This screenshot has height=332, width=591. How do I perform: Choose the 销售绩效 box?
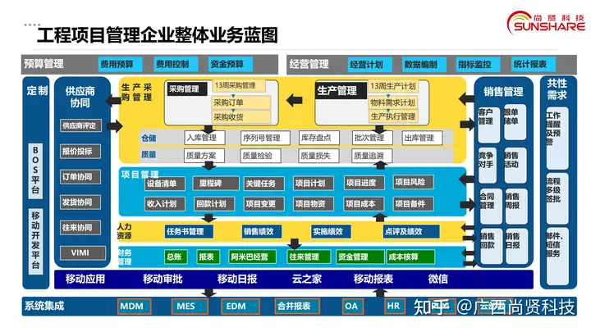[262, 231]
